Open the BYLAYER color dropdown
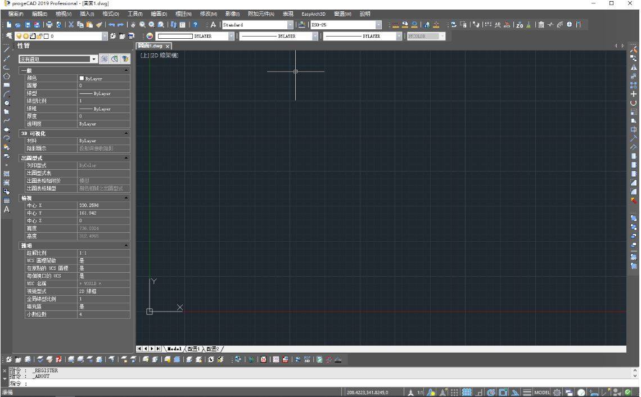 pos(231,36)
